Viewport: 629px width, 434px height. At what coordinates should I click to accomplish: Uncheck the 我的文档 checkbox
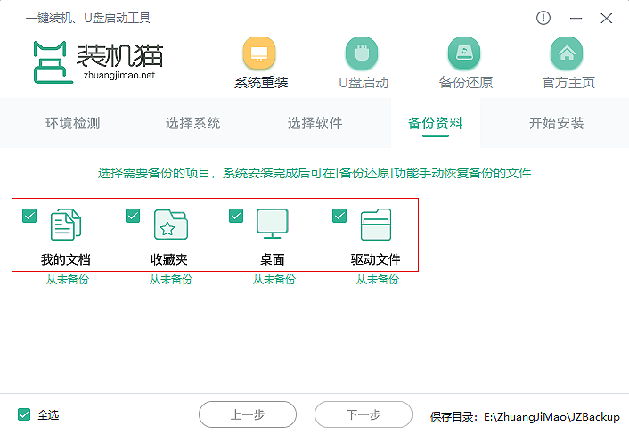(29, 216)
